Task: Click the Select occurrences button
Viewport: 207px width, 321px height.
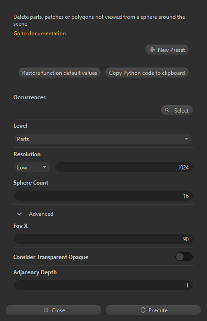Action: [x=177, y=110]
